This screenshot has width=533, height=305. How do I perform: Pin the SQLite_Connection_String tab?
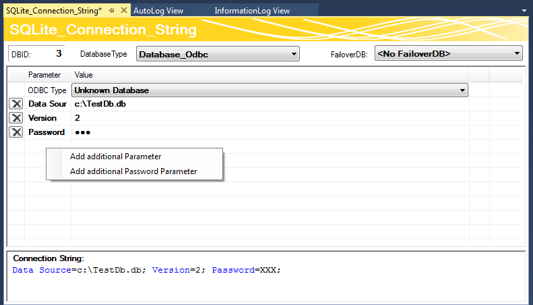click(x=111, y=11)
